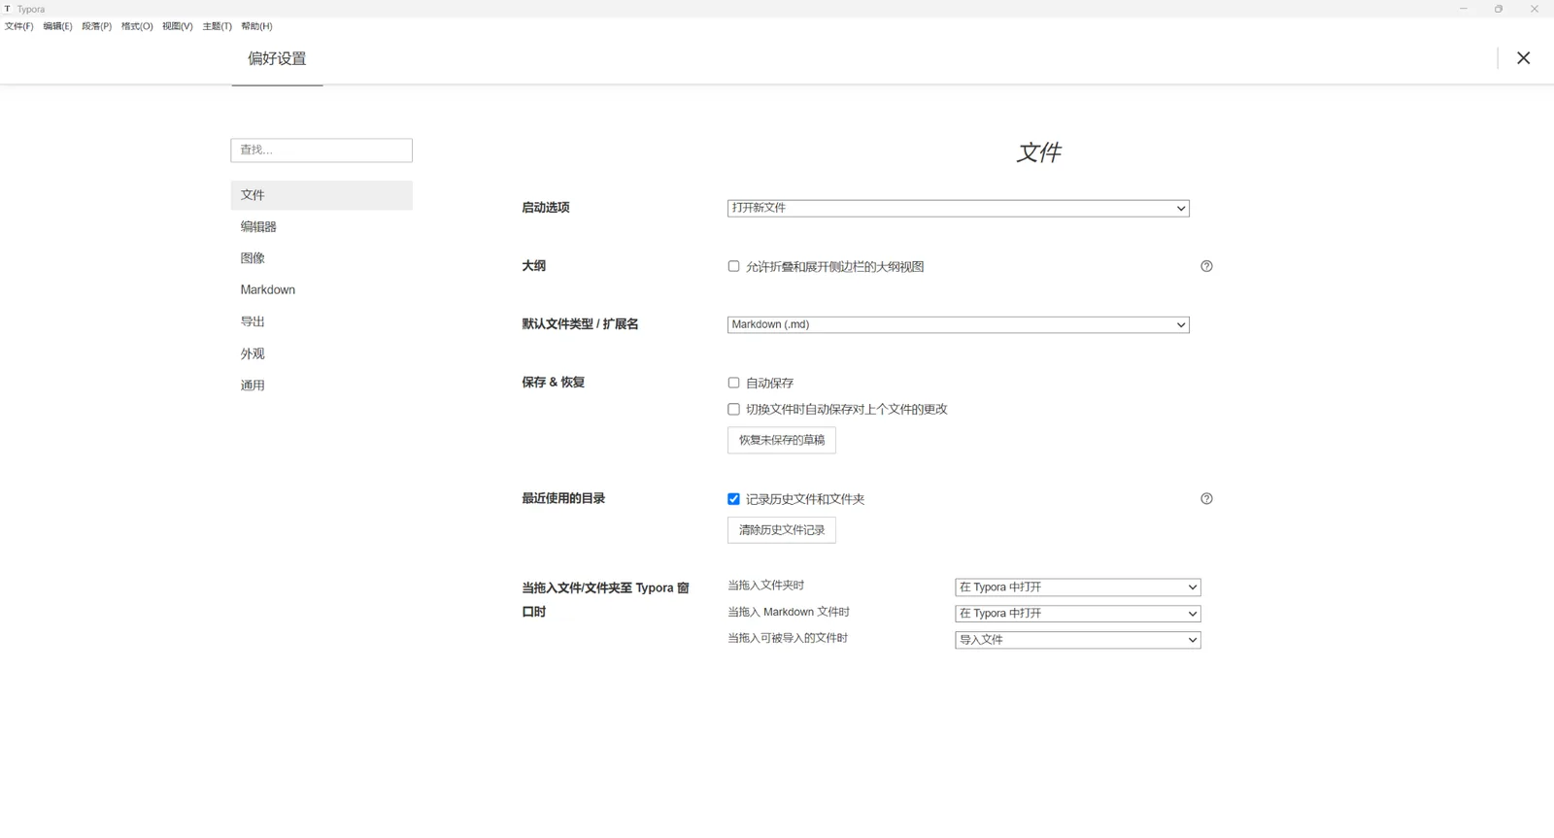The image size is (1554, 838).
Task: Open the 帮助(H) menu
Action: coord(256,26)
